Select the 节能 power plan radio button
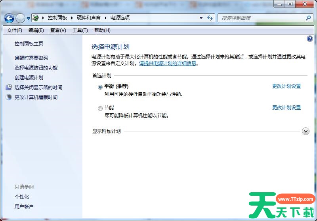 click(x=100, y=108)
